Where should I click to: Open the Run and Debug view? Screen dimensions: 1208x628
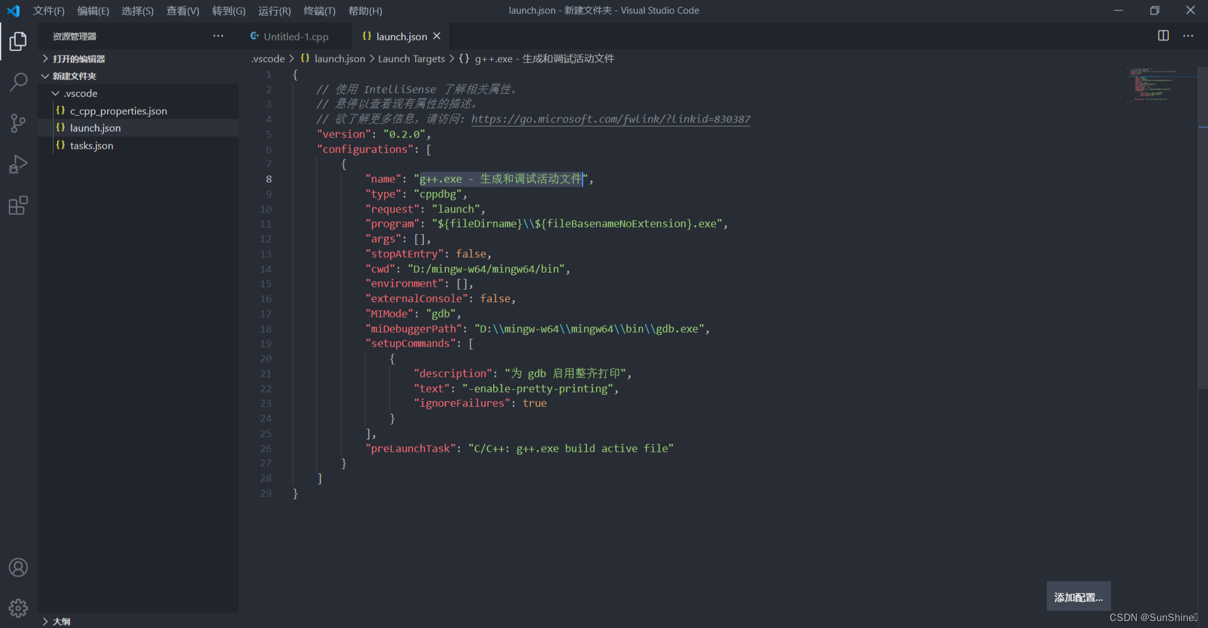[x=18, y=164]
